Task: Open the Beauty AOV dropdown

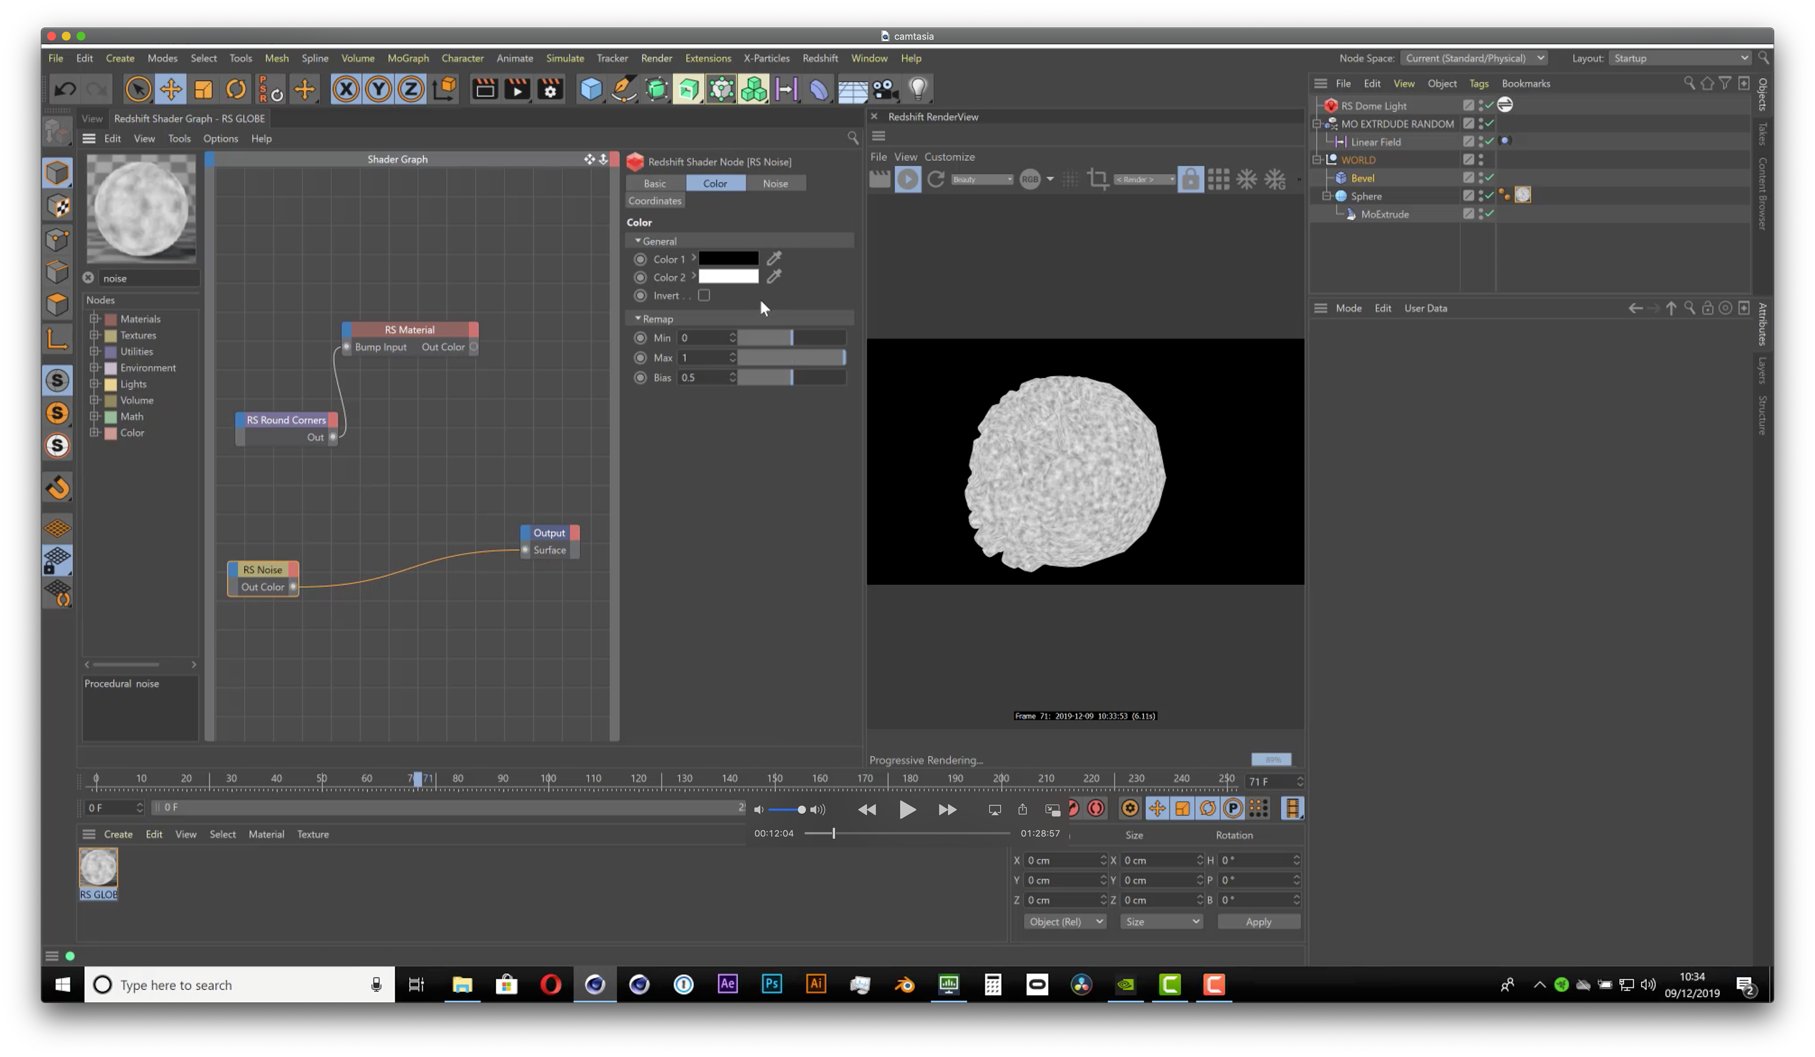Action: (x=982, y=180)
